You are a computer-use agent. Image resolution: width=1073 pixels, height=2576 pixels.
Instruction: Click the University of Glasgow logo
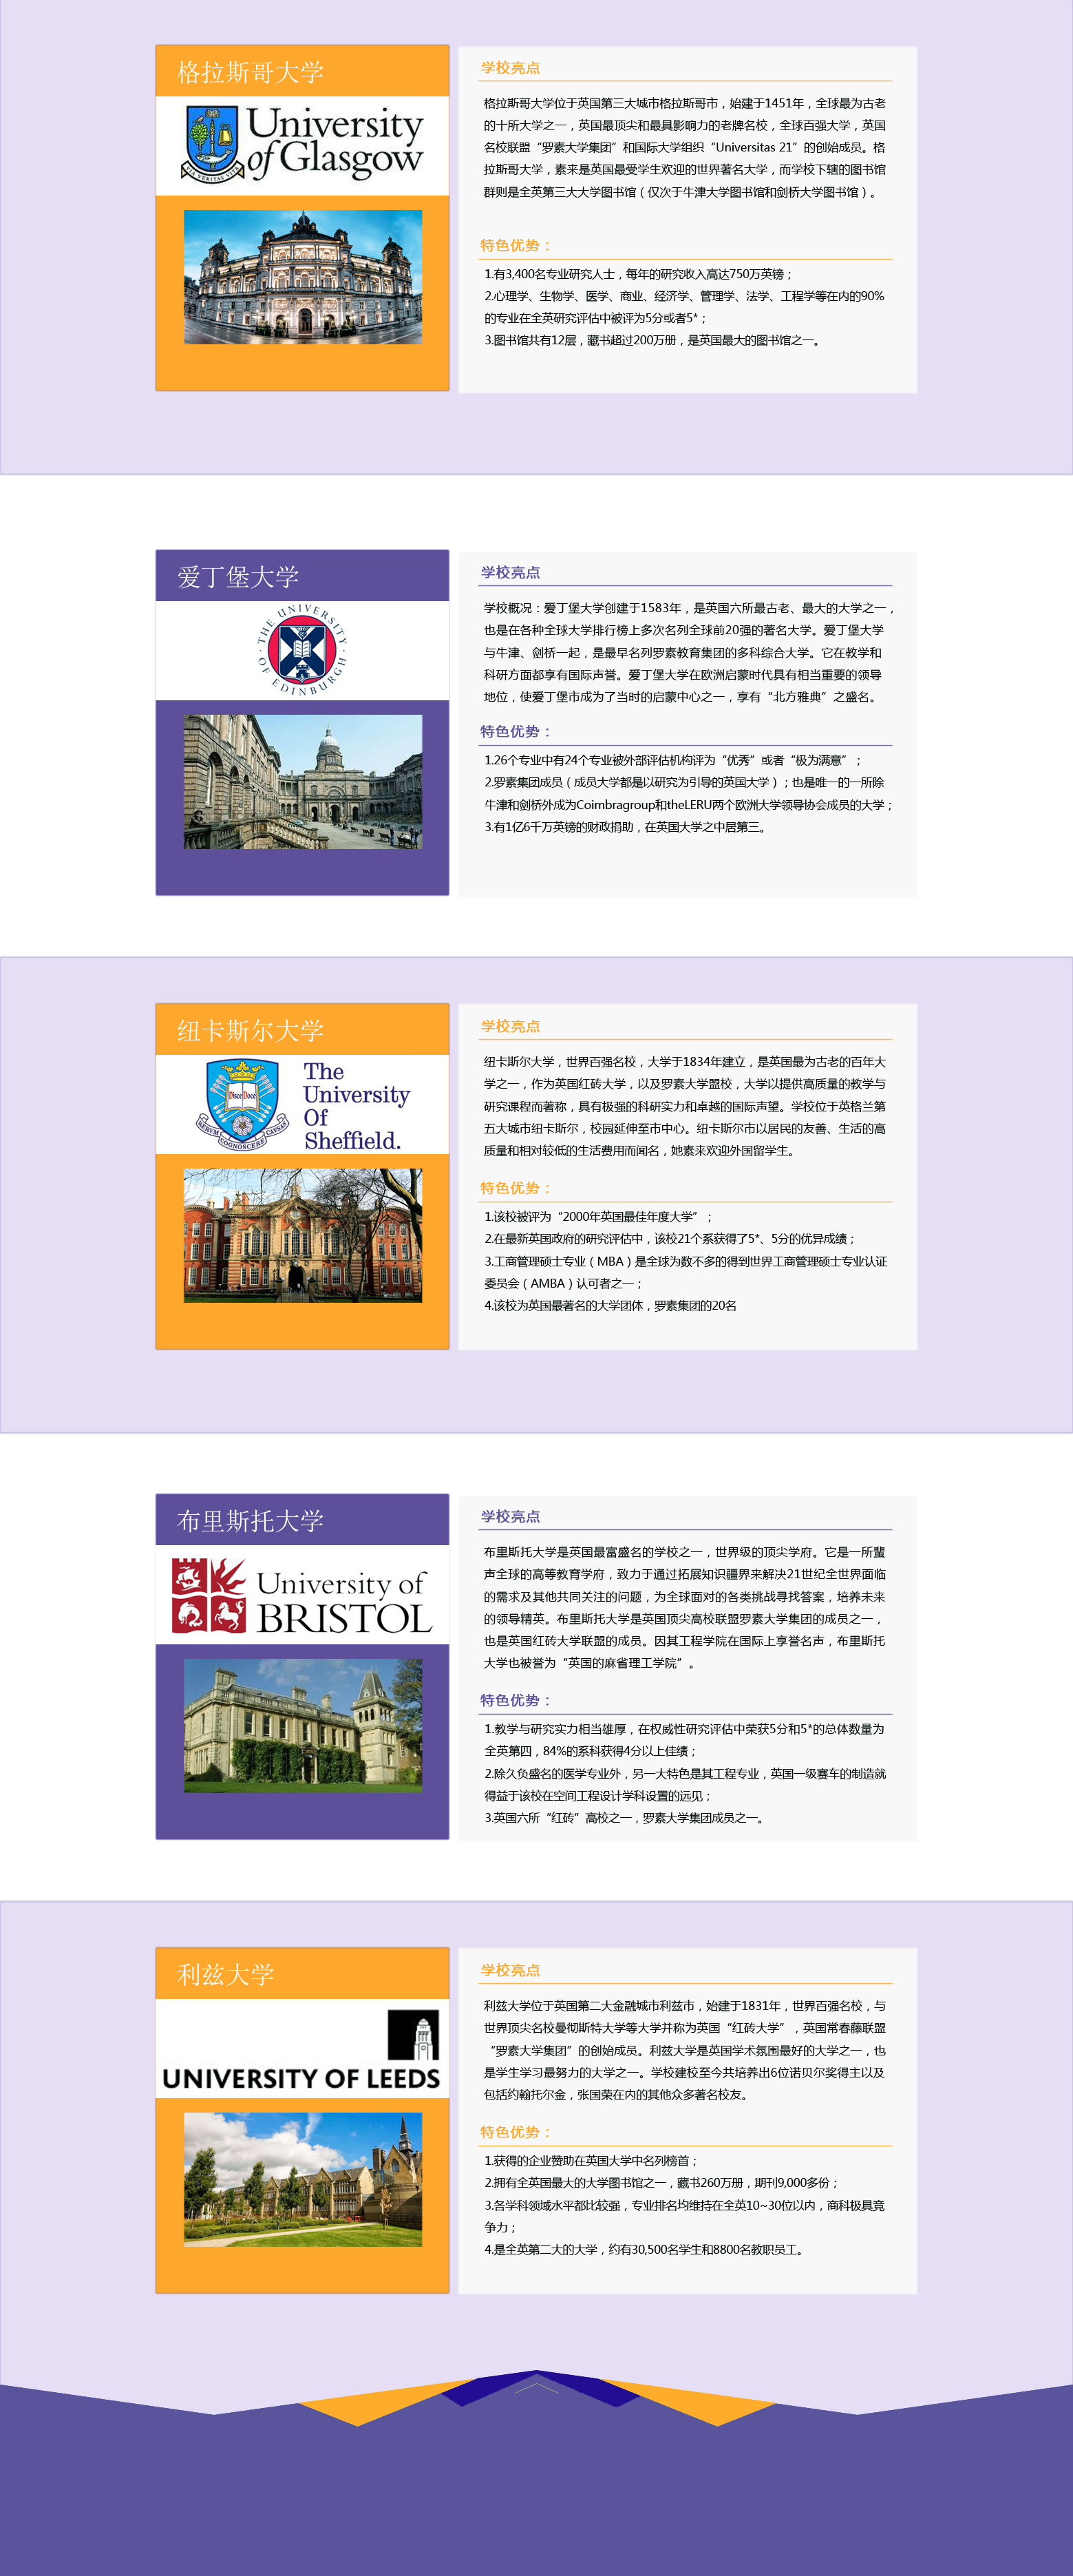tap(303, 145)
